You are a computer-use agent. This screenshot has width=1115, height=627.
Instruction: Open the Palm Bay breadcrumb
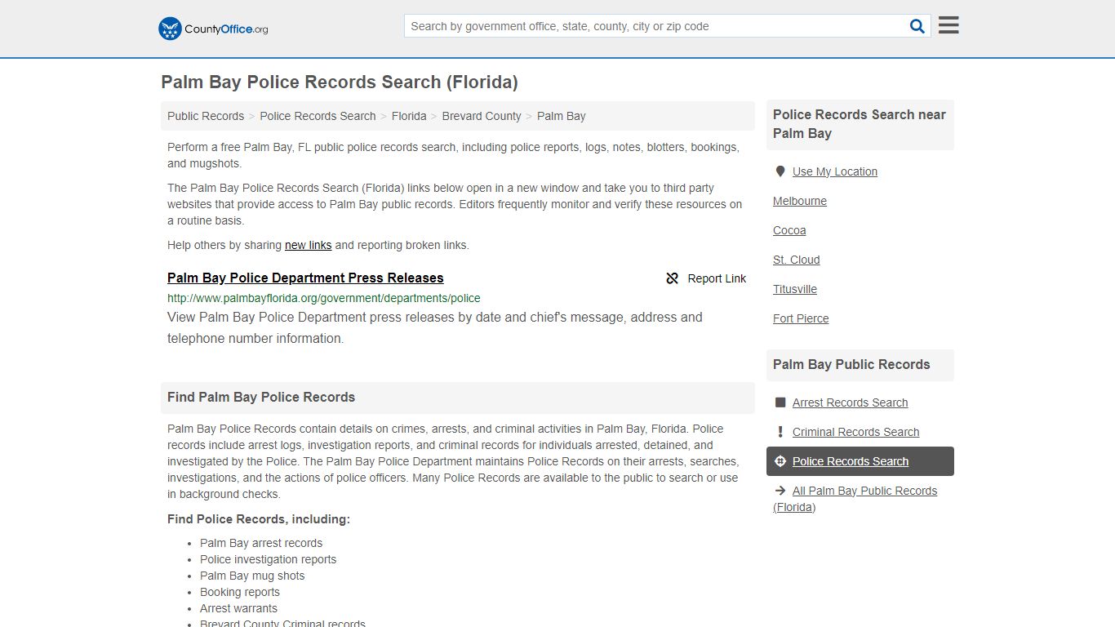562,116
